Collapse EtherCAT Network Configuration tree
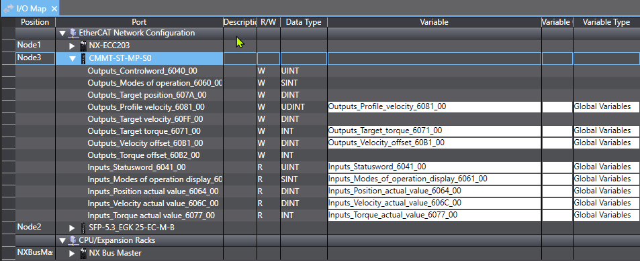The image size is (640, 261). tap(62, 33)
